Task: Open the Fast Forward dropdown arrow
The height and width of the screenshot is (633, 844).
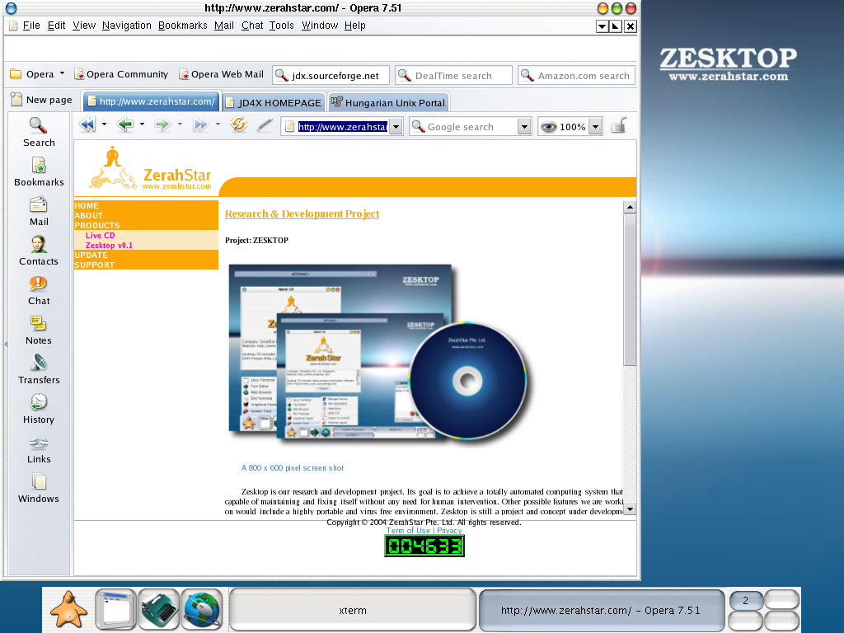Action: pyautogui.click(x=218, y=125)
